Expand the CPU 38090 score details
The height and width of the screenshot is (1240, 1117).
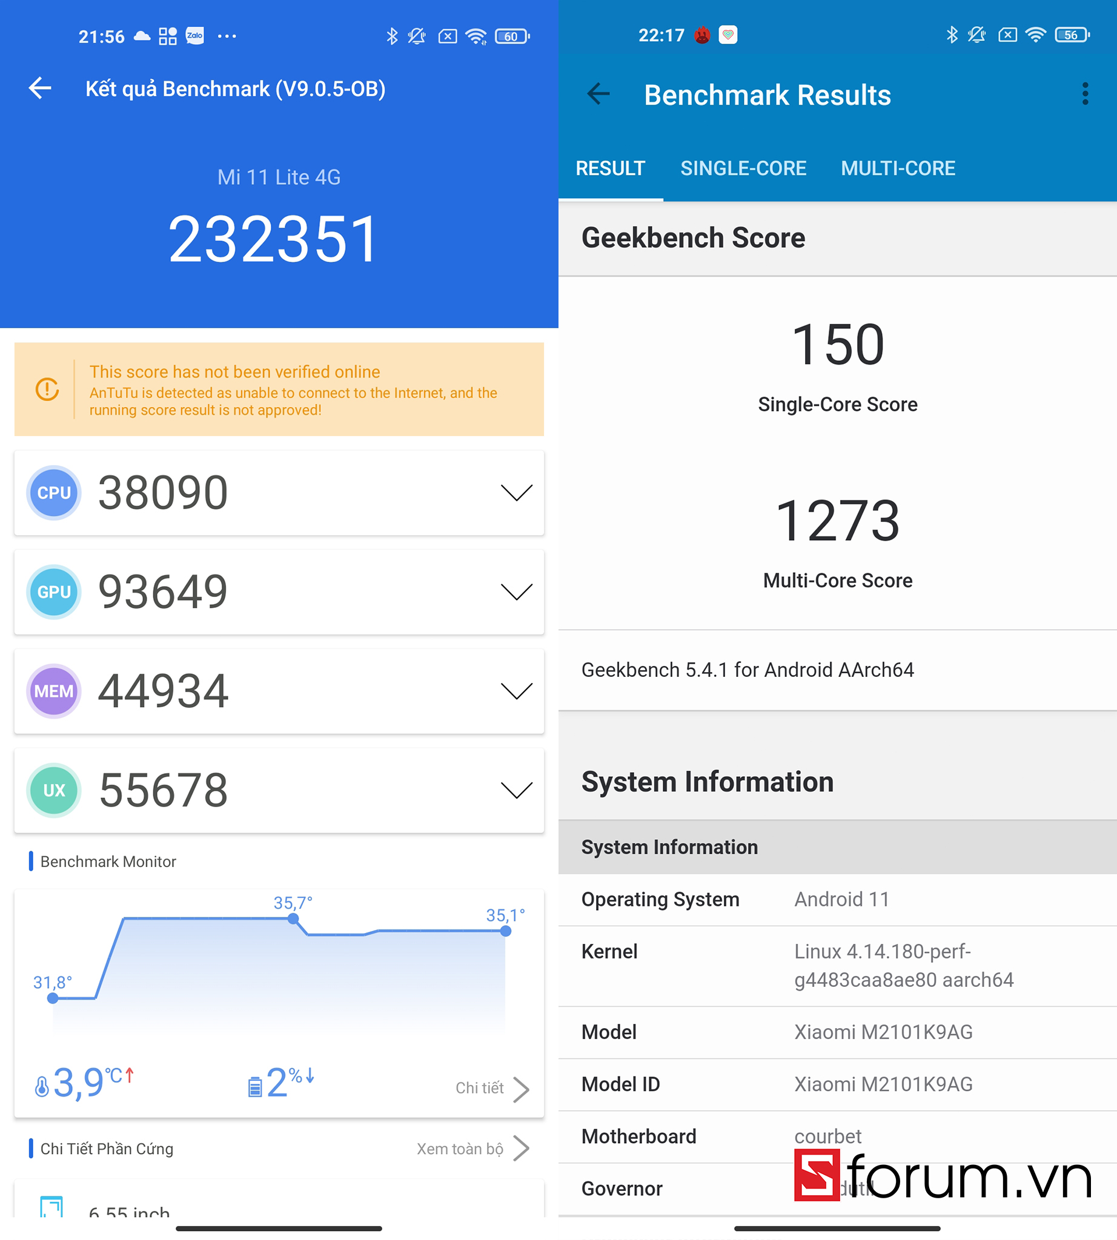(516, 493)
